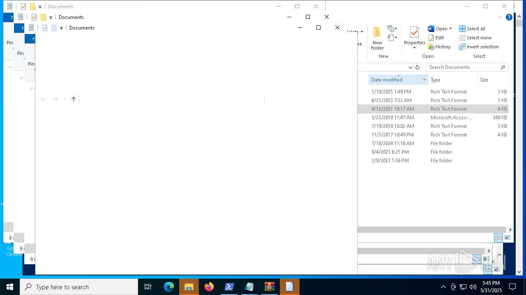Refresh the Documents folder listing

[418, 67]
